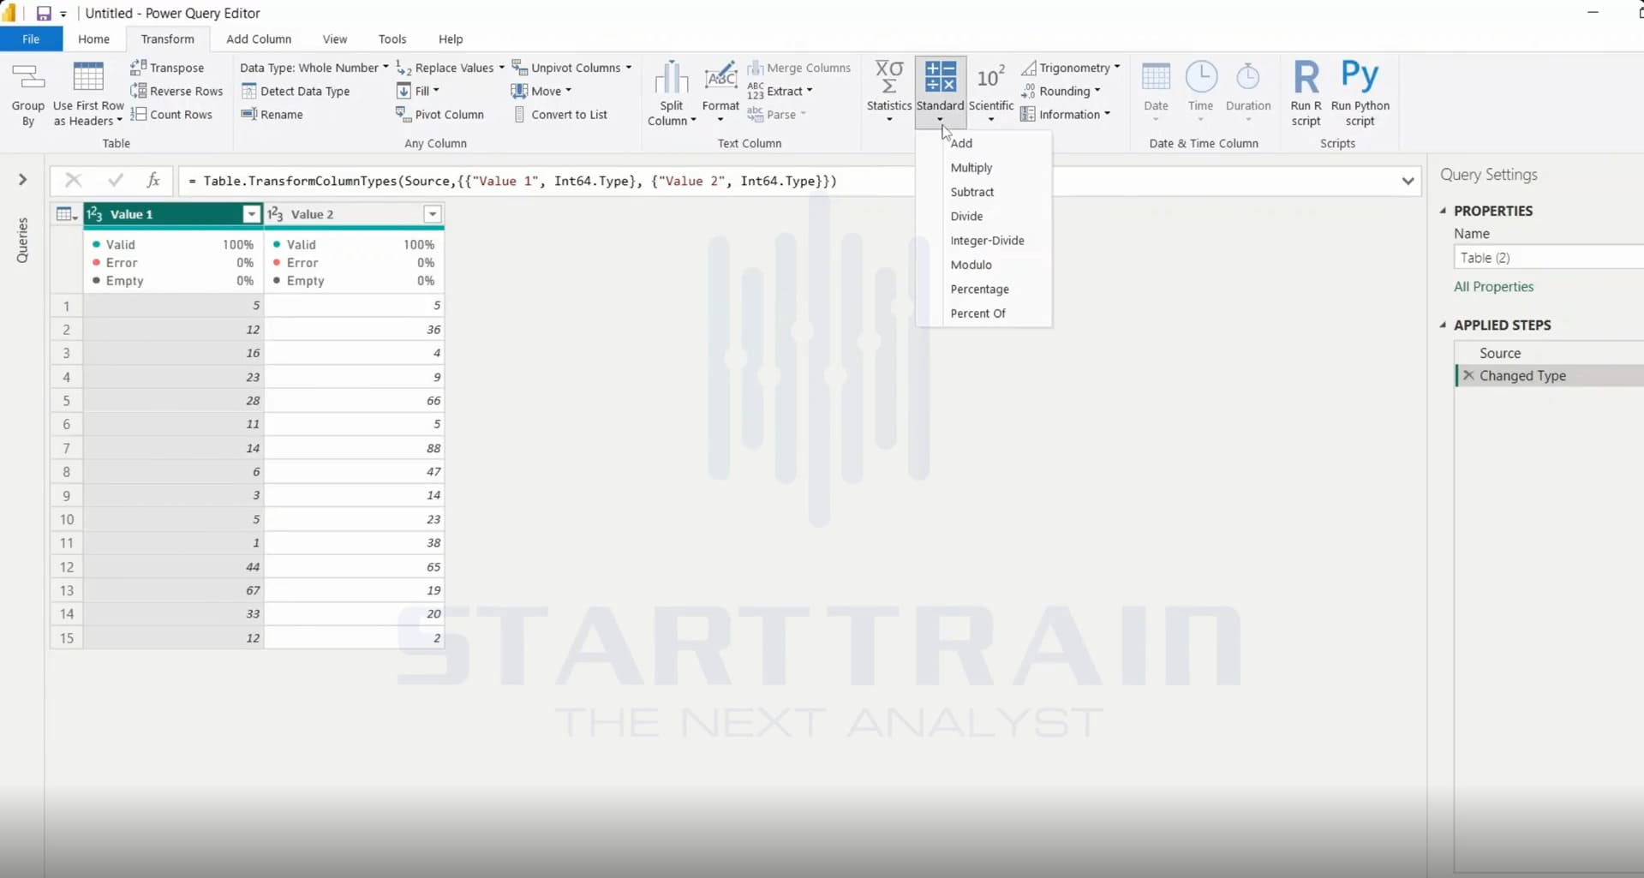Click the save icon in title bar

43,14
